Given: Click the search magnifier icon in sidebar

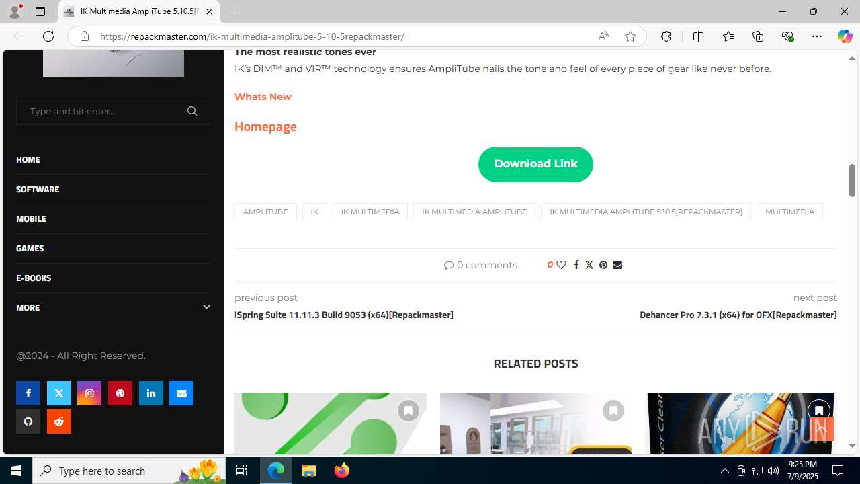Looking at the screenshot, I should click(192, 111).
